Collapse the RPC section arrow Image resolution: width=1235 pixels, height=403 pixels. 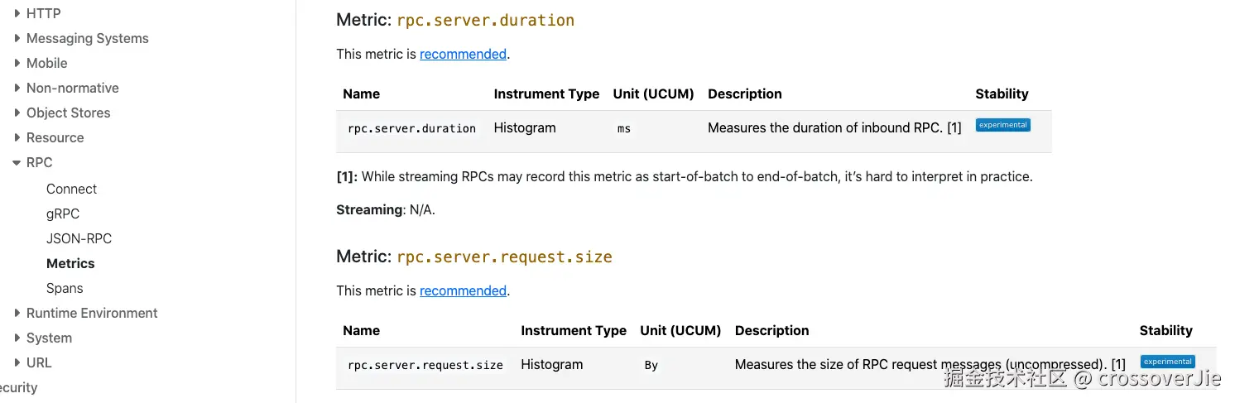point(17,163)
